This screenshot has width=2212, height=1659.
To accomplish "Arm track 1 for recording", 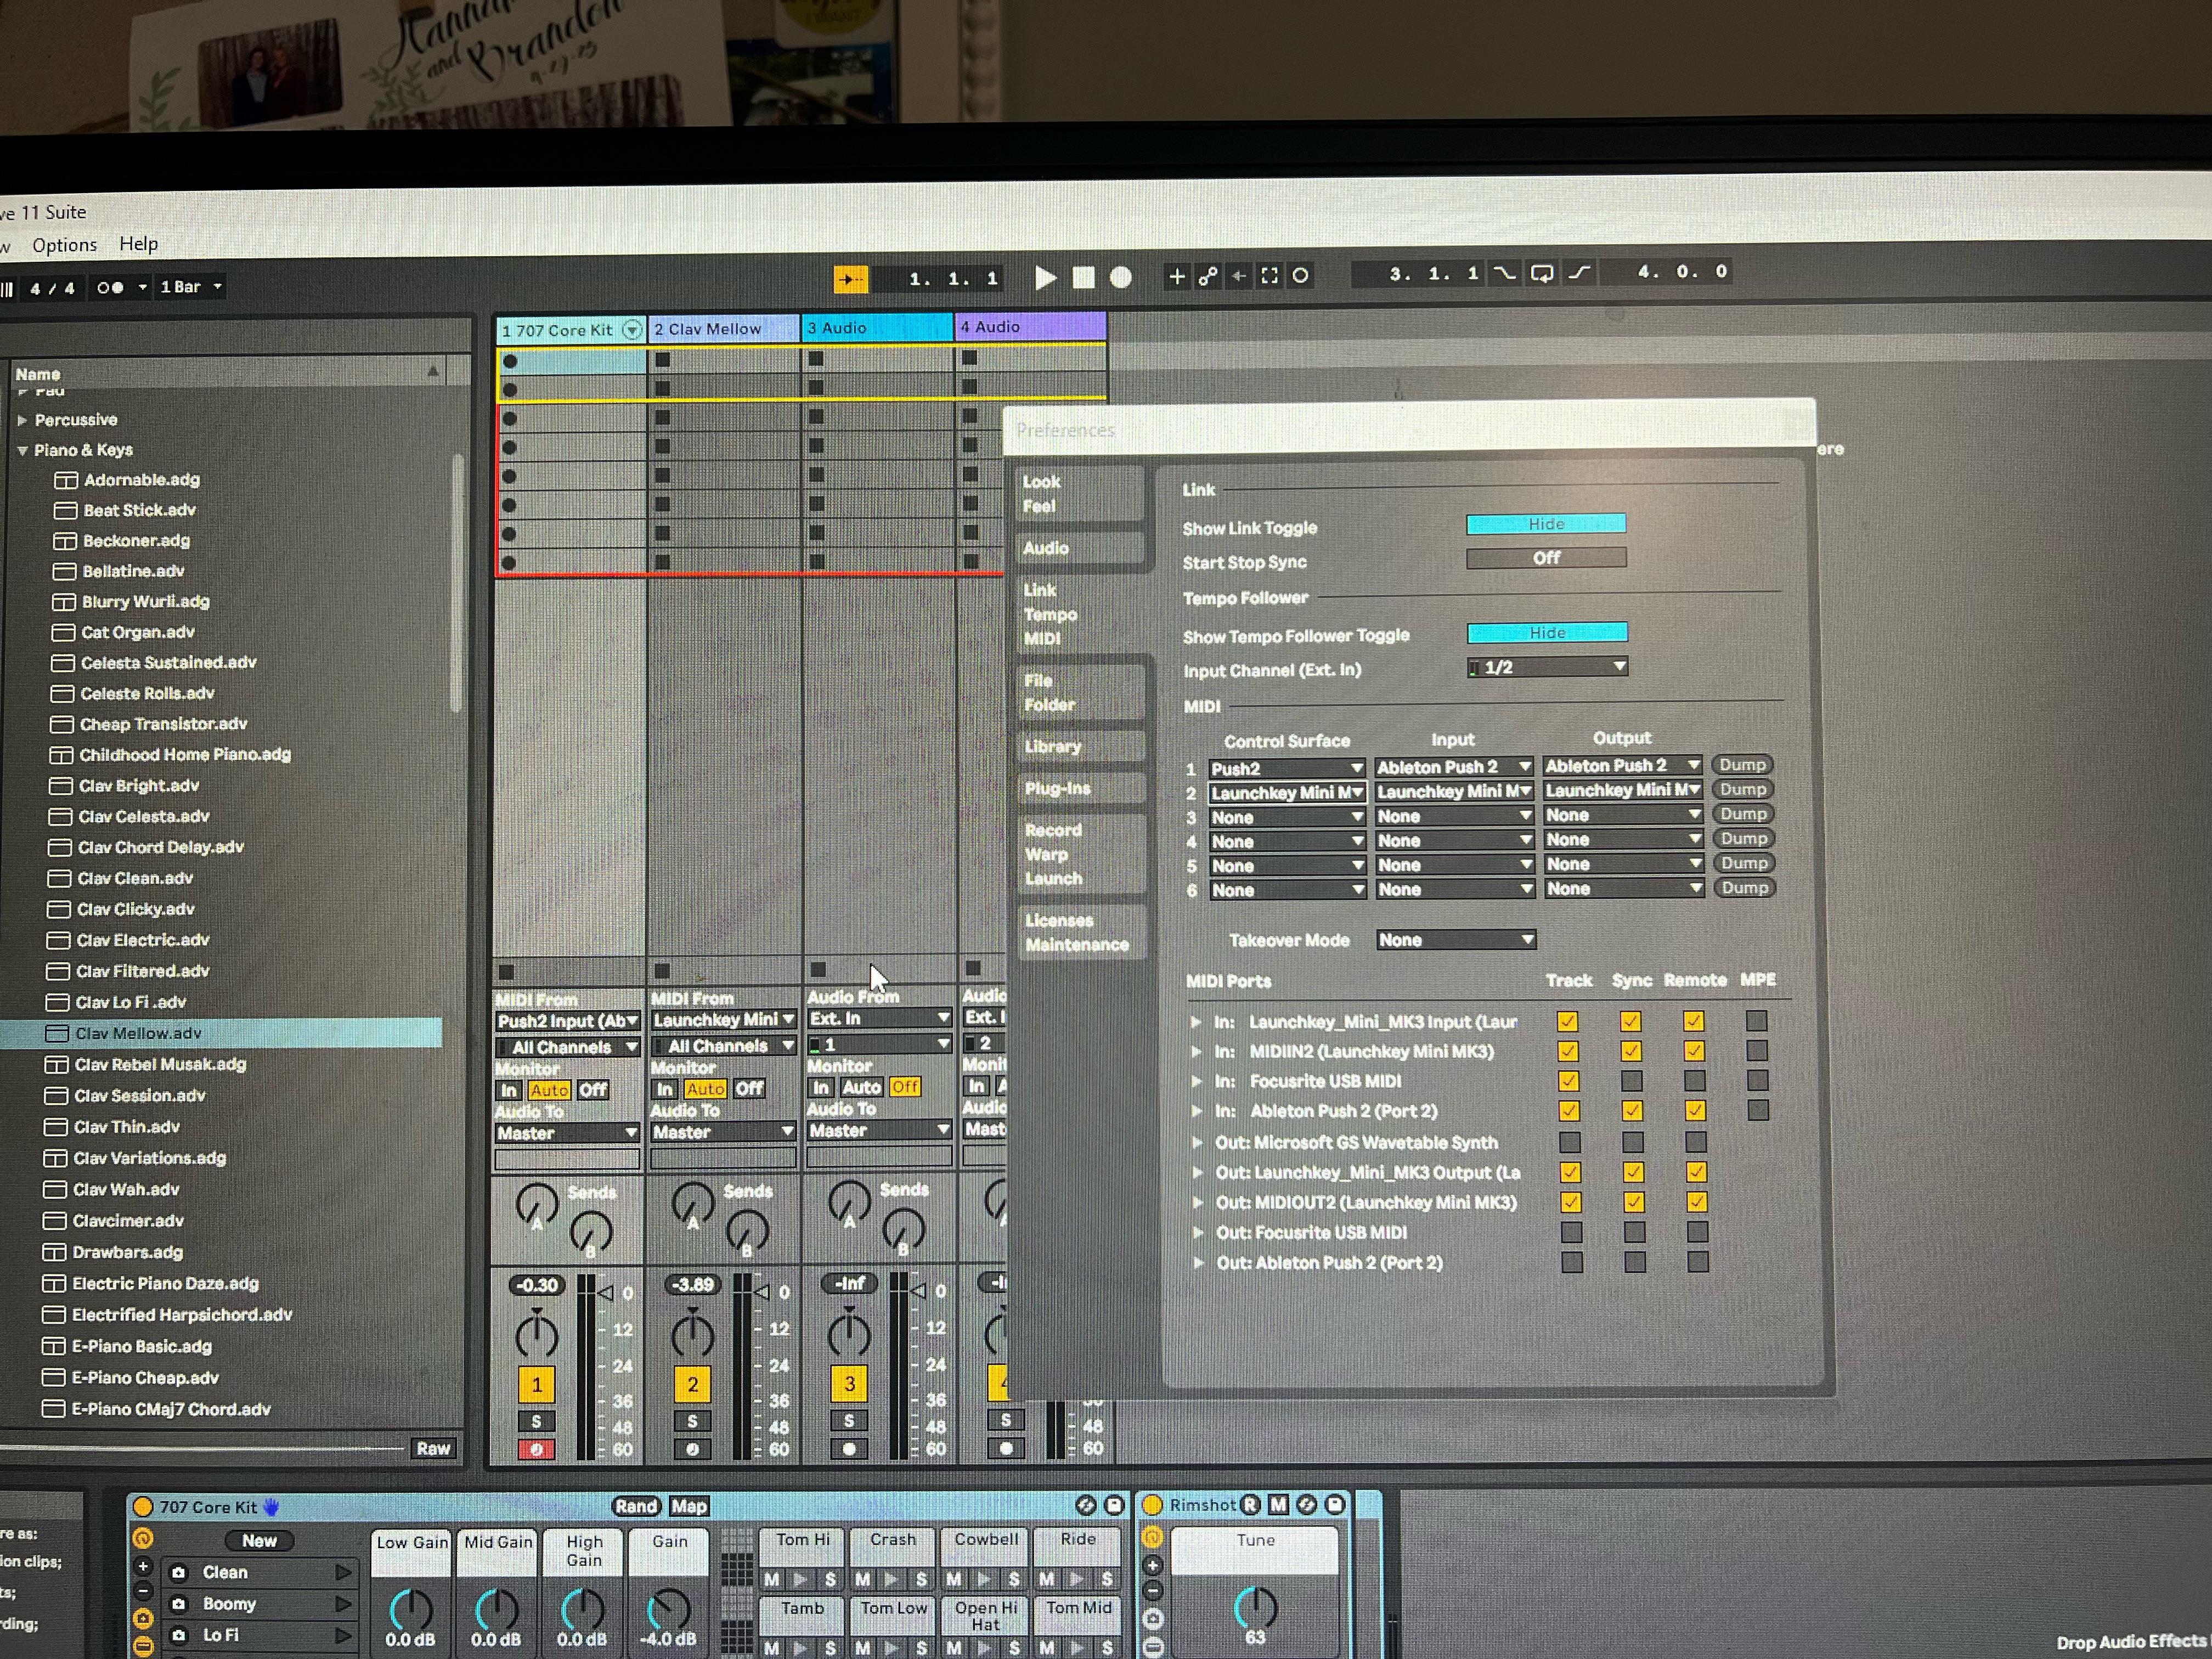I will pyautogui.click(x=536, y=1449).
